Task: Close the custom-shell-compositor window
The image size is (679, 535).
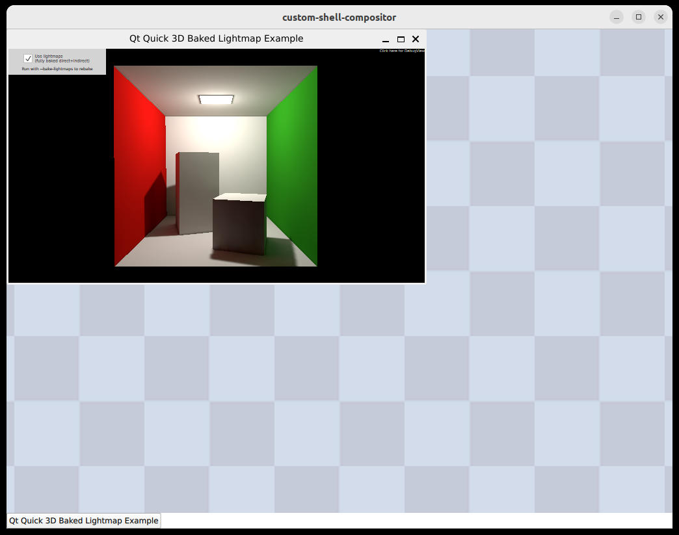Action: [x=661, y=17]
